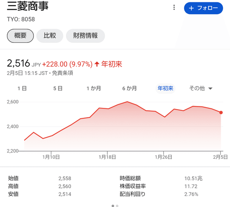The height and width of the screenshot is (207, 230).
Task: Click the 2月5日 axis label
Action: click(220, 157)
